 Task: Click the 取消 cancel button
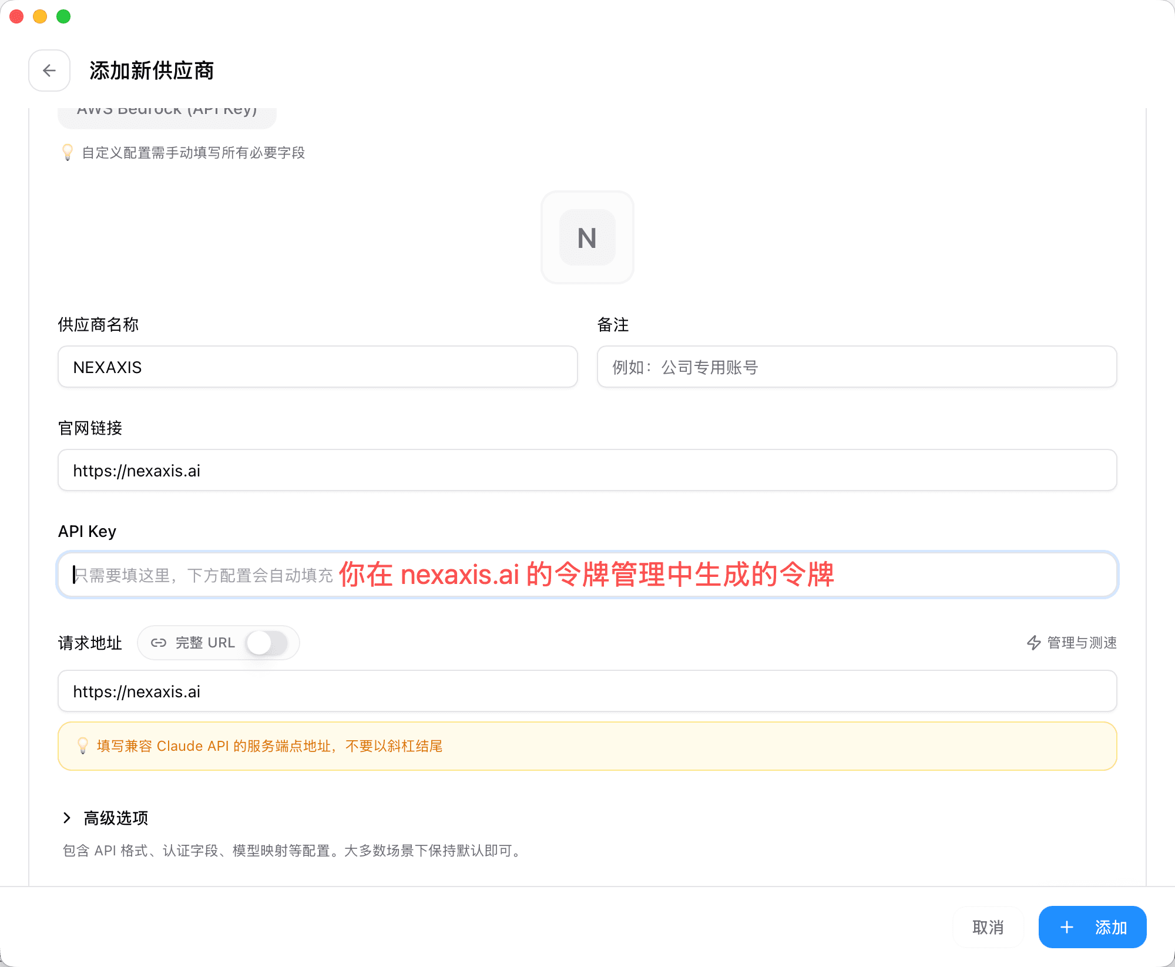[988, 927]
